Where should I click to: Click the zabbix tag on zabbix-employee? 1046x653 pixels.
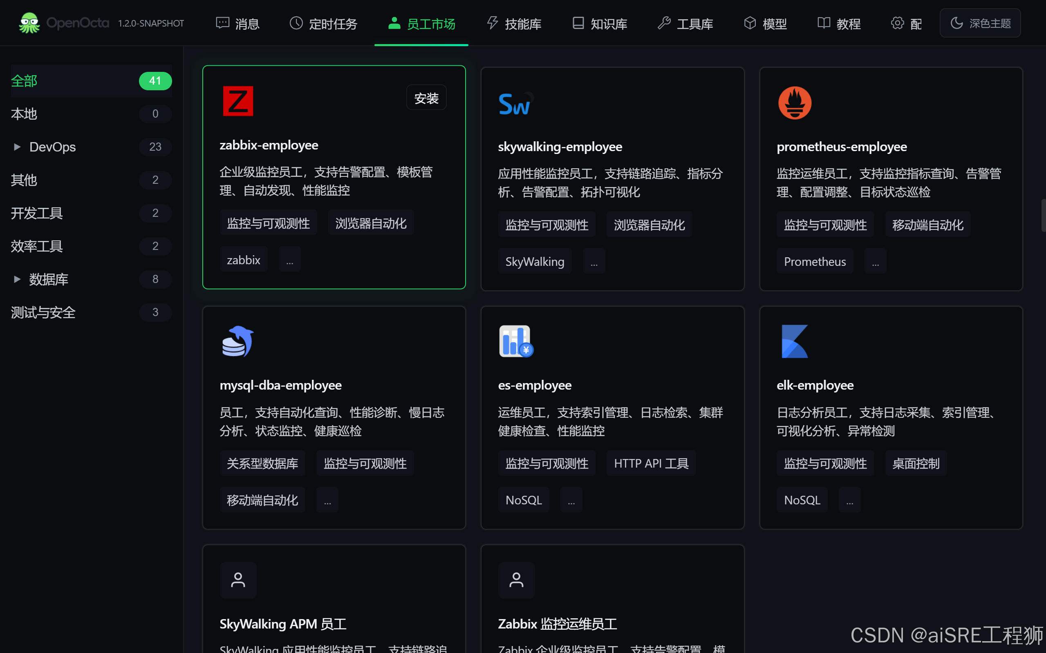tap(243, 260)
